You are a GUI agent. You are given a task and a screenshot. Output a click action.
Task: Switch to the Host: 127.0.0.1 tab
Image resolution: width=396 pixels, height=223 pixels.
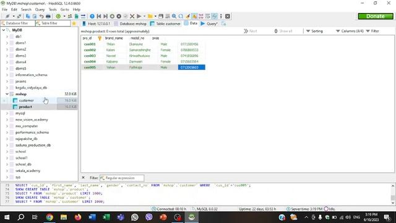(x=97, y=24)
